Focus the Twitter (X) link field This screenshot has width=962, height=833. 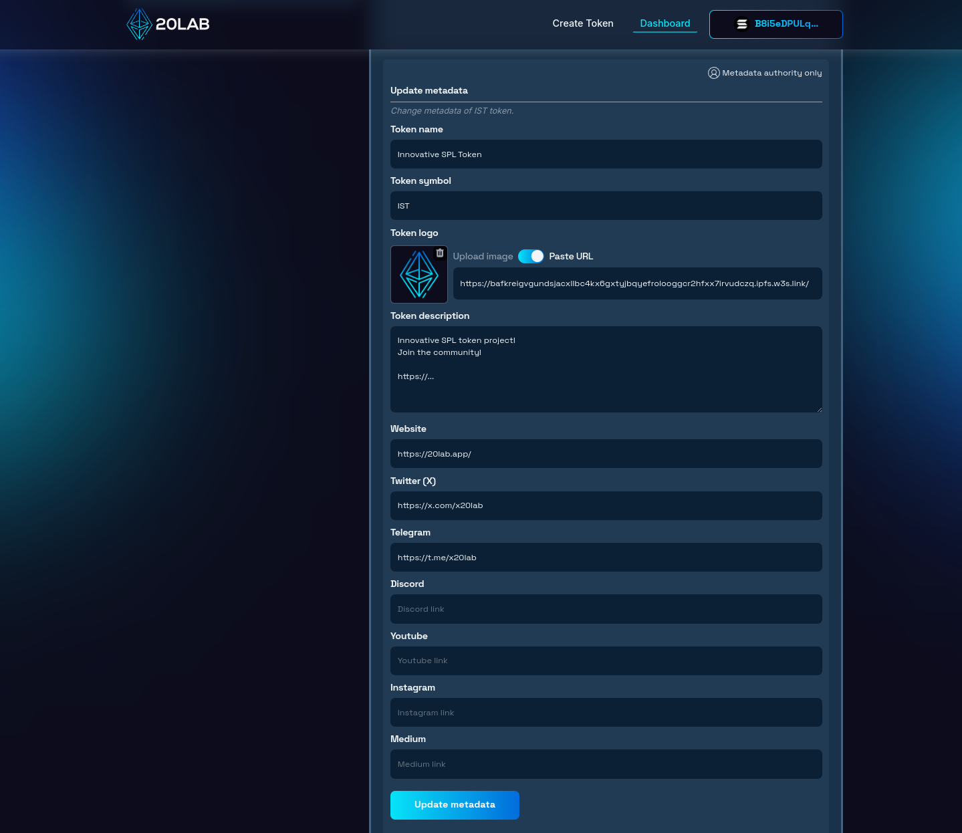606,505
